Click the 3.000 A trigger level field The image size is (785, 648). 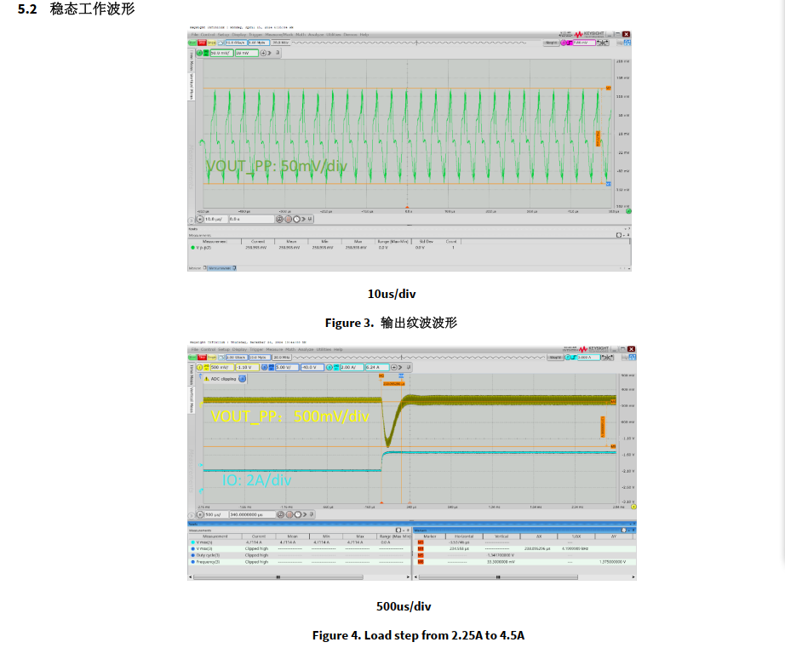click(x=588, y=358)
